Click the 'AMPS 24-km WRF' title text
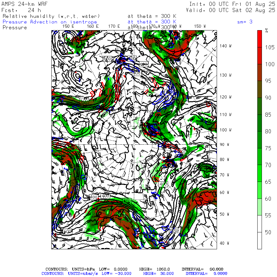277x277 pixels. coord(24,4)
